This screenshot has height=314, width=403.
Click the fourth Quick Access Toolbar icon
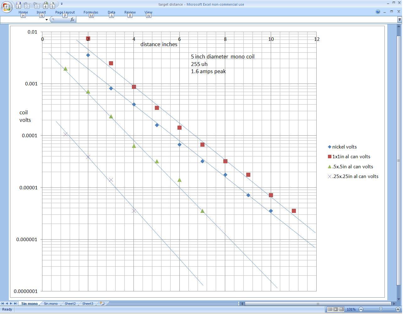(45, 4)
